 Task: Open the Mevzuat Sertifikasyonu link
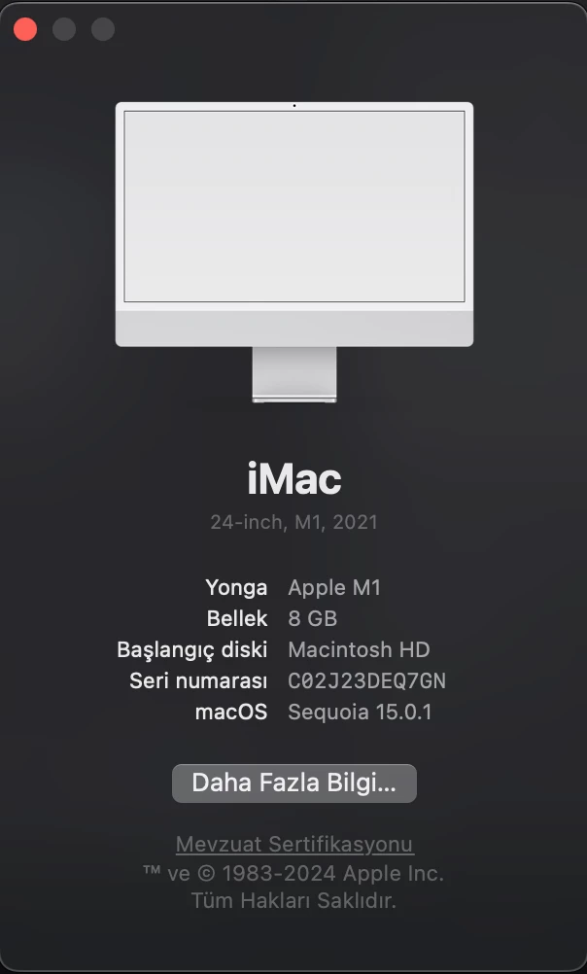click(x=294, y=844)
